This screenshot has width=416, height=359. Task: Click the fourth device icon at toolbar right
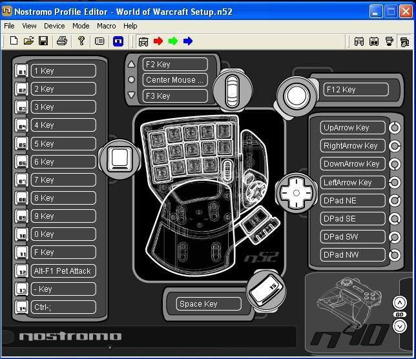pos(404,41)
